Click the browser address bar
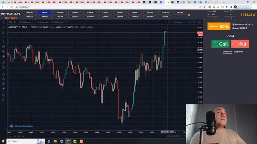Screen dimensions: 257x144 pos(106,7)
